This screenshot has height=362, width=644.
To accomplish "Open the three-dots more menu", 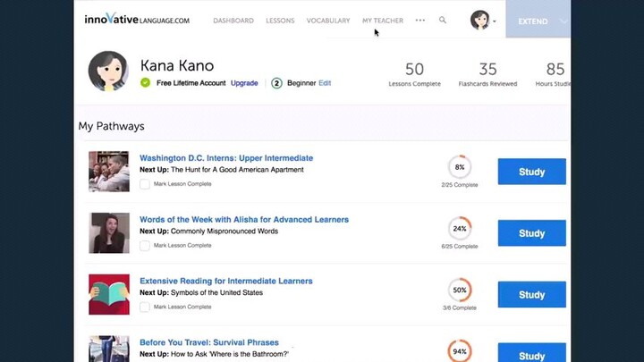I will click(x=420, y=21).
